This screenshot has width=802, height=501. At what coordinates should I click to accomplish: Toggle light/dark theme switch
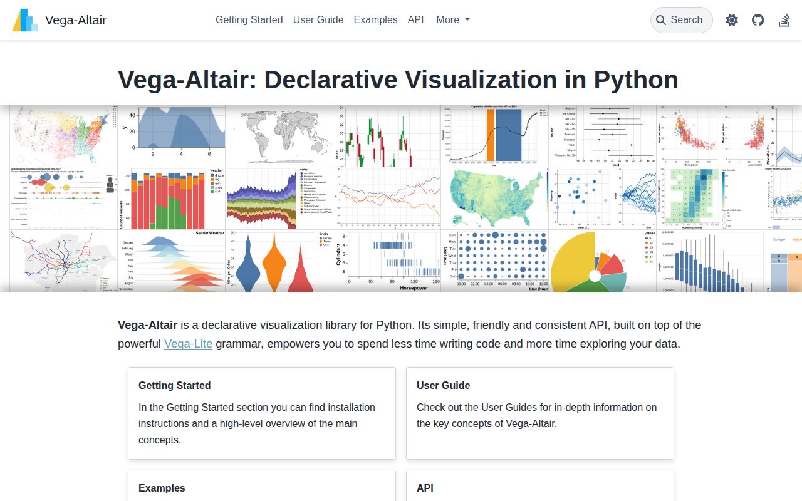732,20
